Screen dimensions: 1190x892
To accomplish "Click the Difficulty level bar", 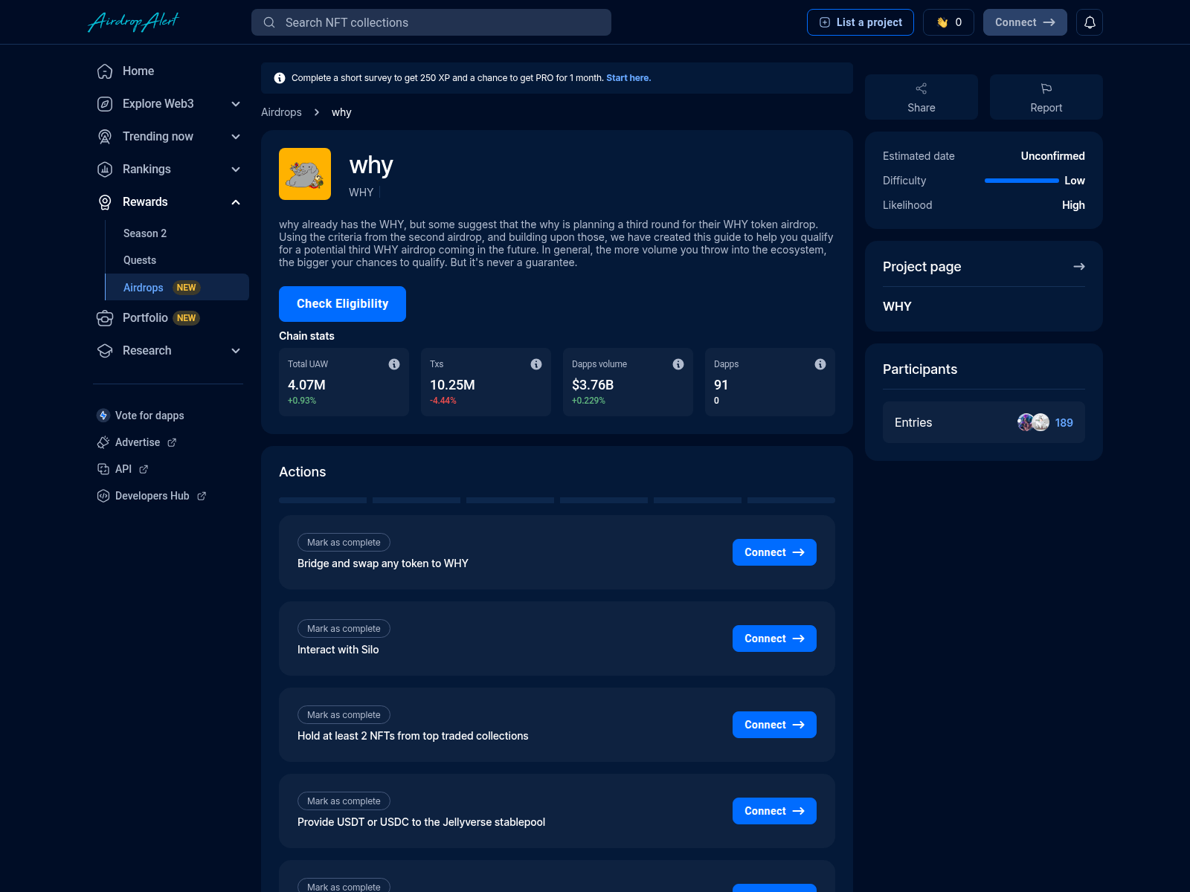I will [x=1020, y=181].
